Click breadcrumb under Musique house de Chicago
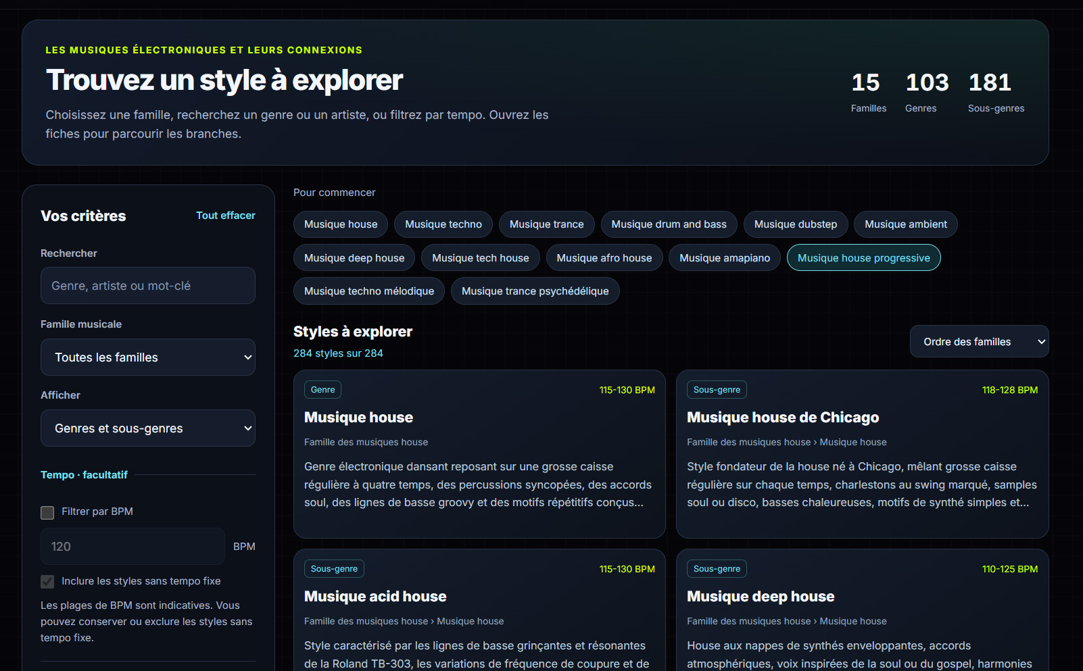Viewport: 1083px width, 671px height. pyautogui.click(x=787, y=442)
